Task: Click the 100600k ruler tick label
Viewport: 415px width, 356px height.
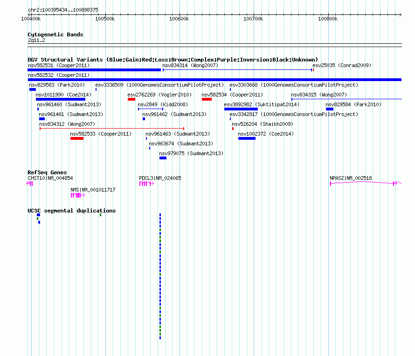Action: 179,19
